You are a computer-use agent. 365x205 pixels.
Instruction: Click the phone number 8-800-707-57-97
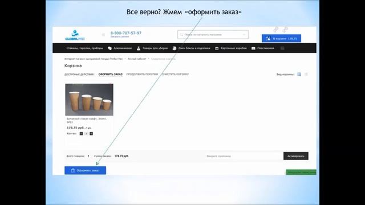[126, 33]
